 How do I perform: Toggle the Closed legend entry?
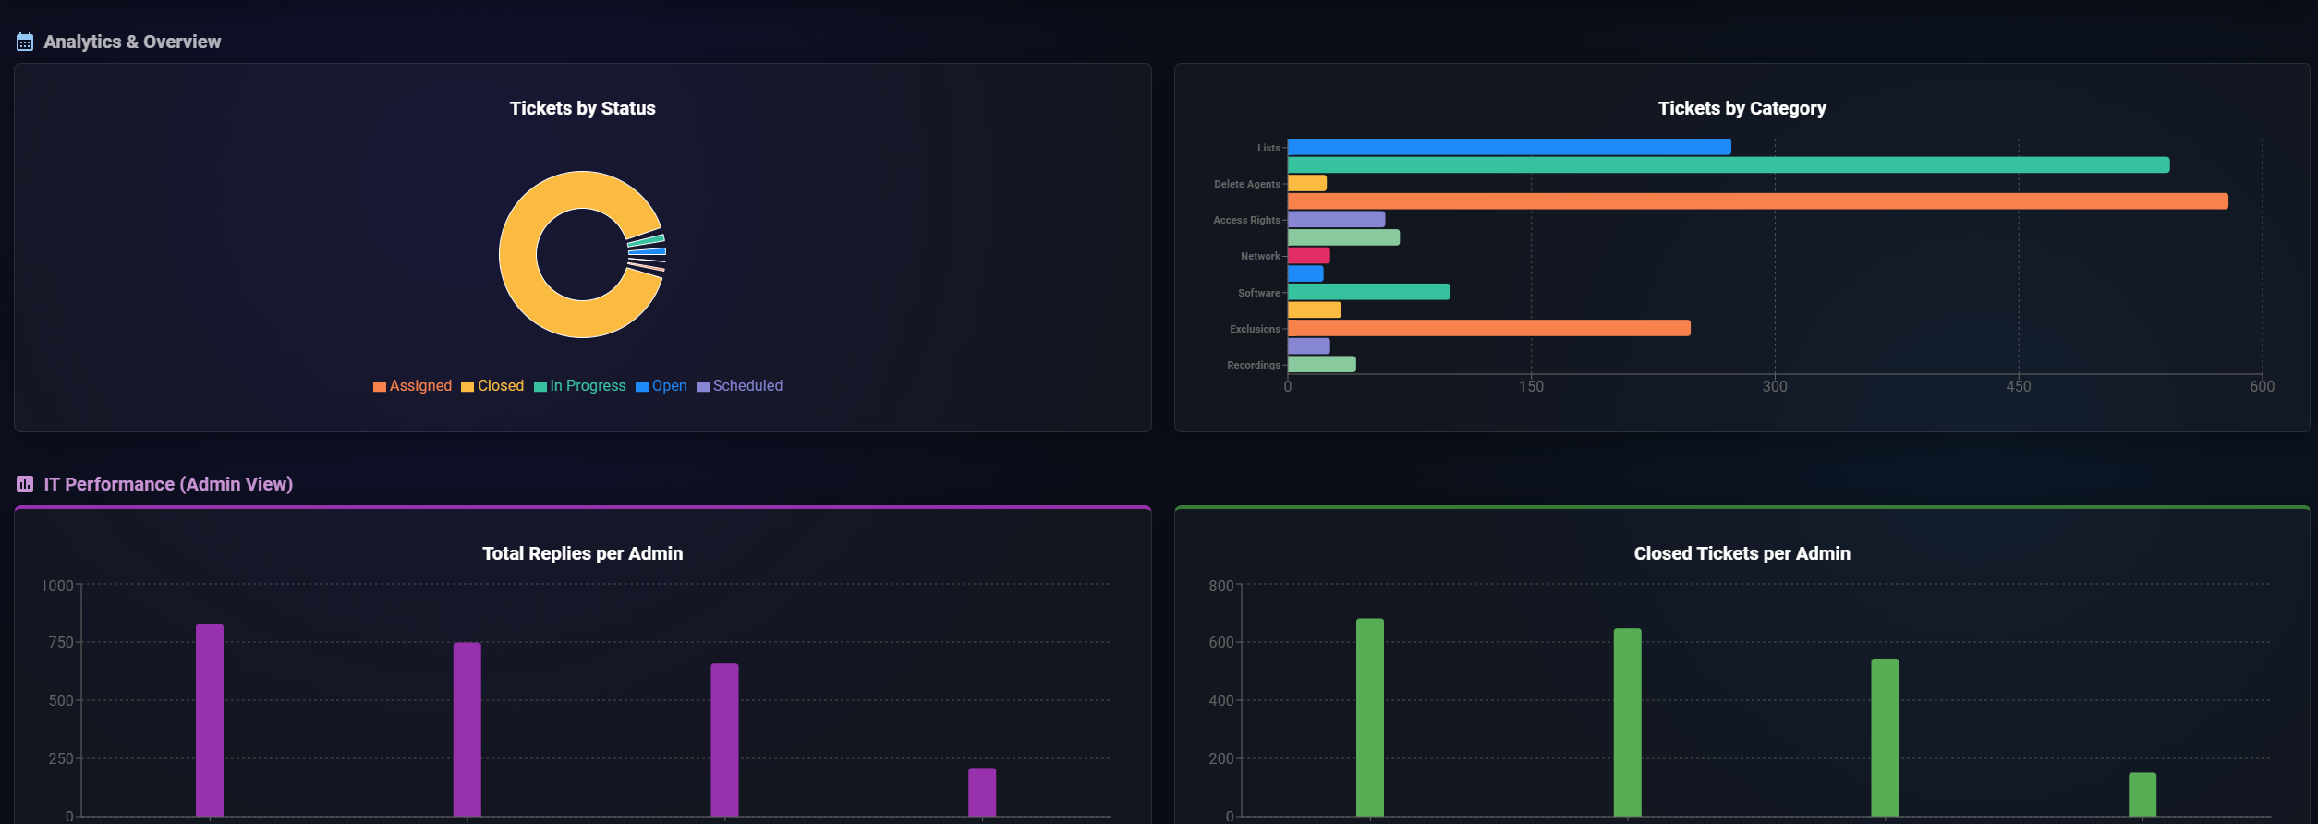pos(492,386)
